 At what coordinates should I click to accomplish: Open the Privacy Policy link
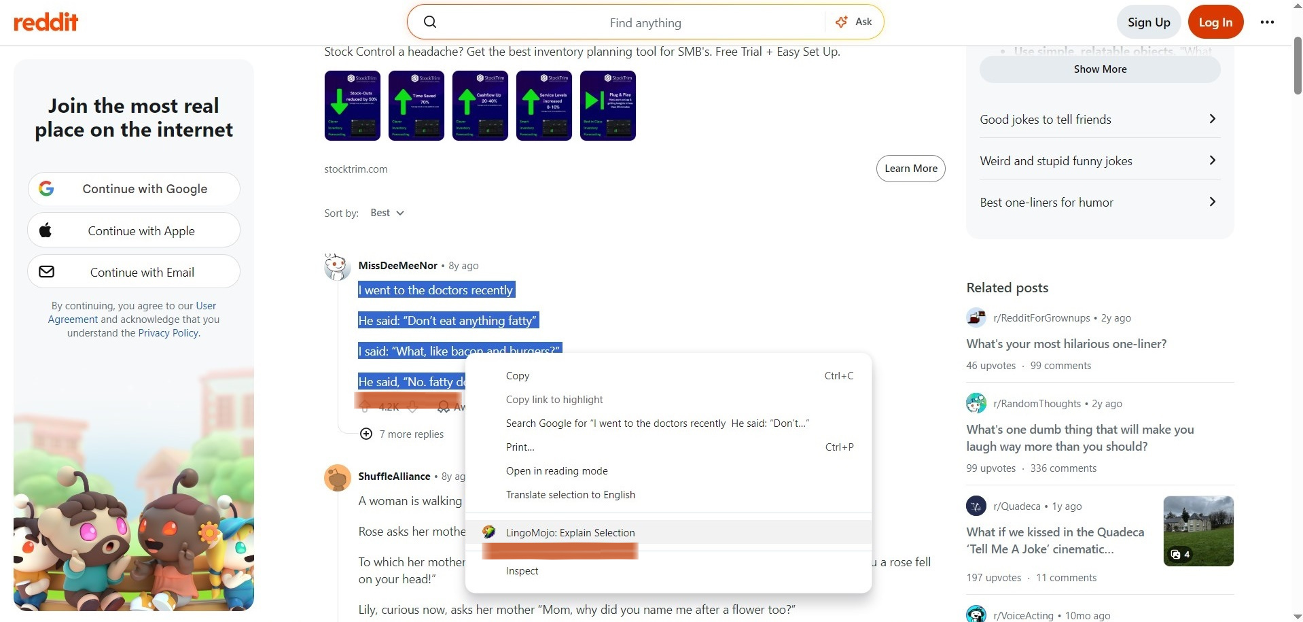[x=168, y=333]
